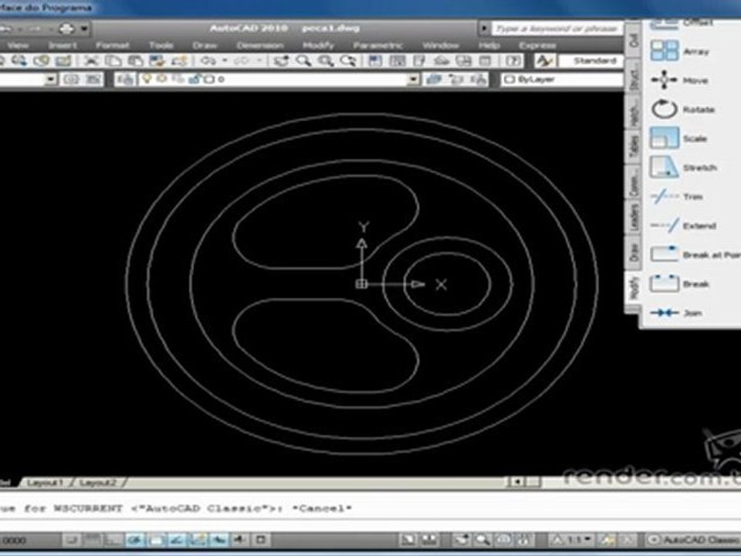Toggle Object Snap in the status bar

pyautogui.click(x=156, y=540)
